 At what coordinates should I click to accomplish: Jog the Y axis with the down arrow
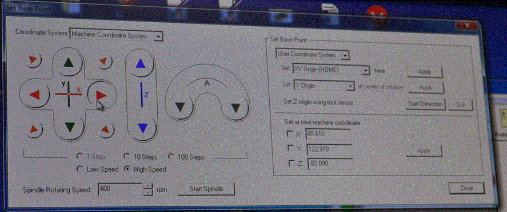(70, 127)
